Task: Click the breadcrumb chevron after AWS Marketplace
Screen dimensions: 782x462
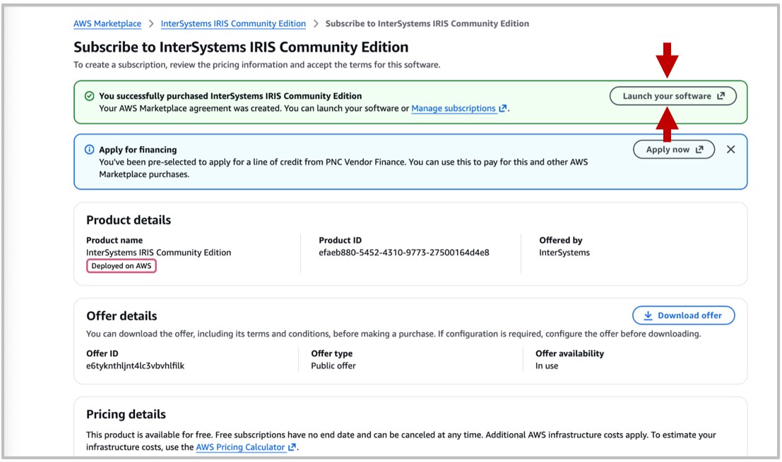Action: point(150,23)
